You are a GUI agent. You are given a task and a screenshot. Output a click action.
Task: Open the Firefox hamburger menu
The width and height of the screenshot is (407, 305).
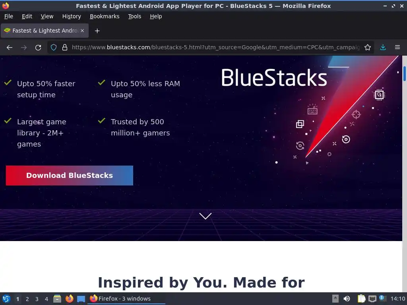click(x=397, y=48)
